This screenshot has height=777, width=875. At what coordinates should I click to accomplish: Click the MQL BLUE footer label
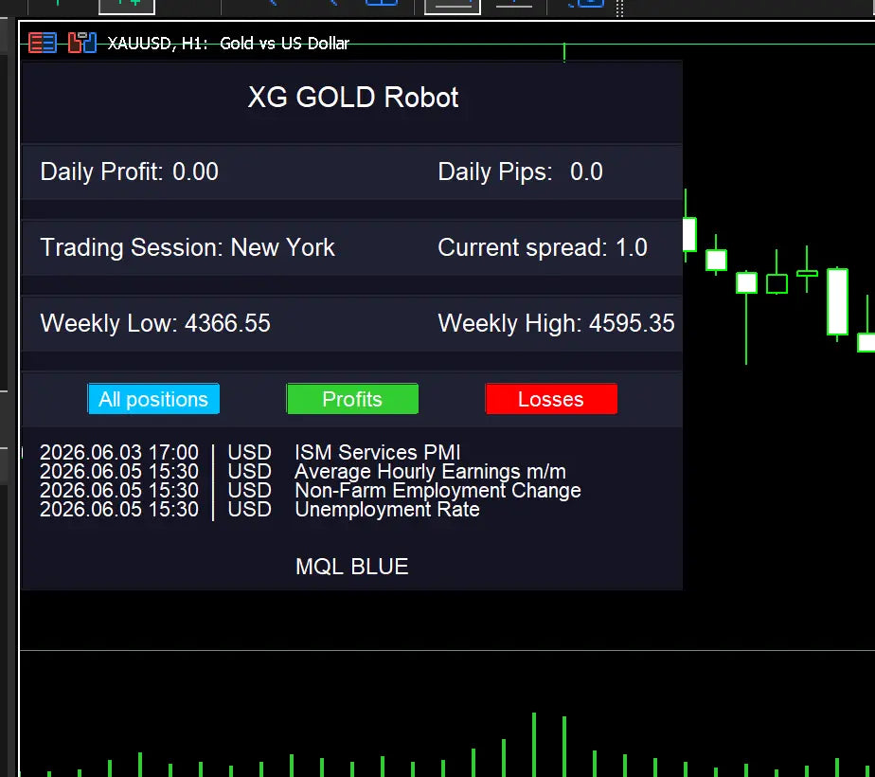tap(351, 567)
